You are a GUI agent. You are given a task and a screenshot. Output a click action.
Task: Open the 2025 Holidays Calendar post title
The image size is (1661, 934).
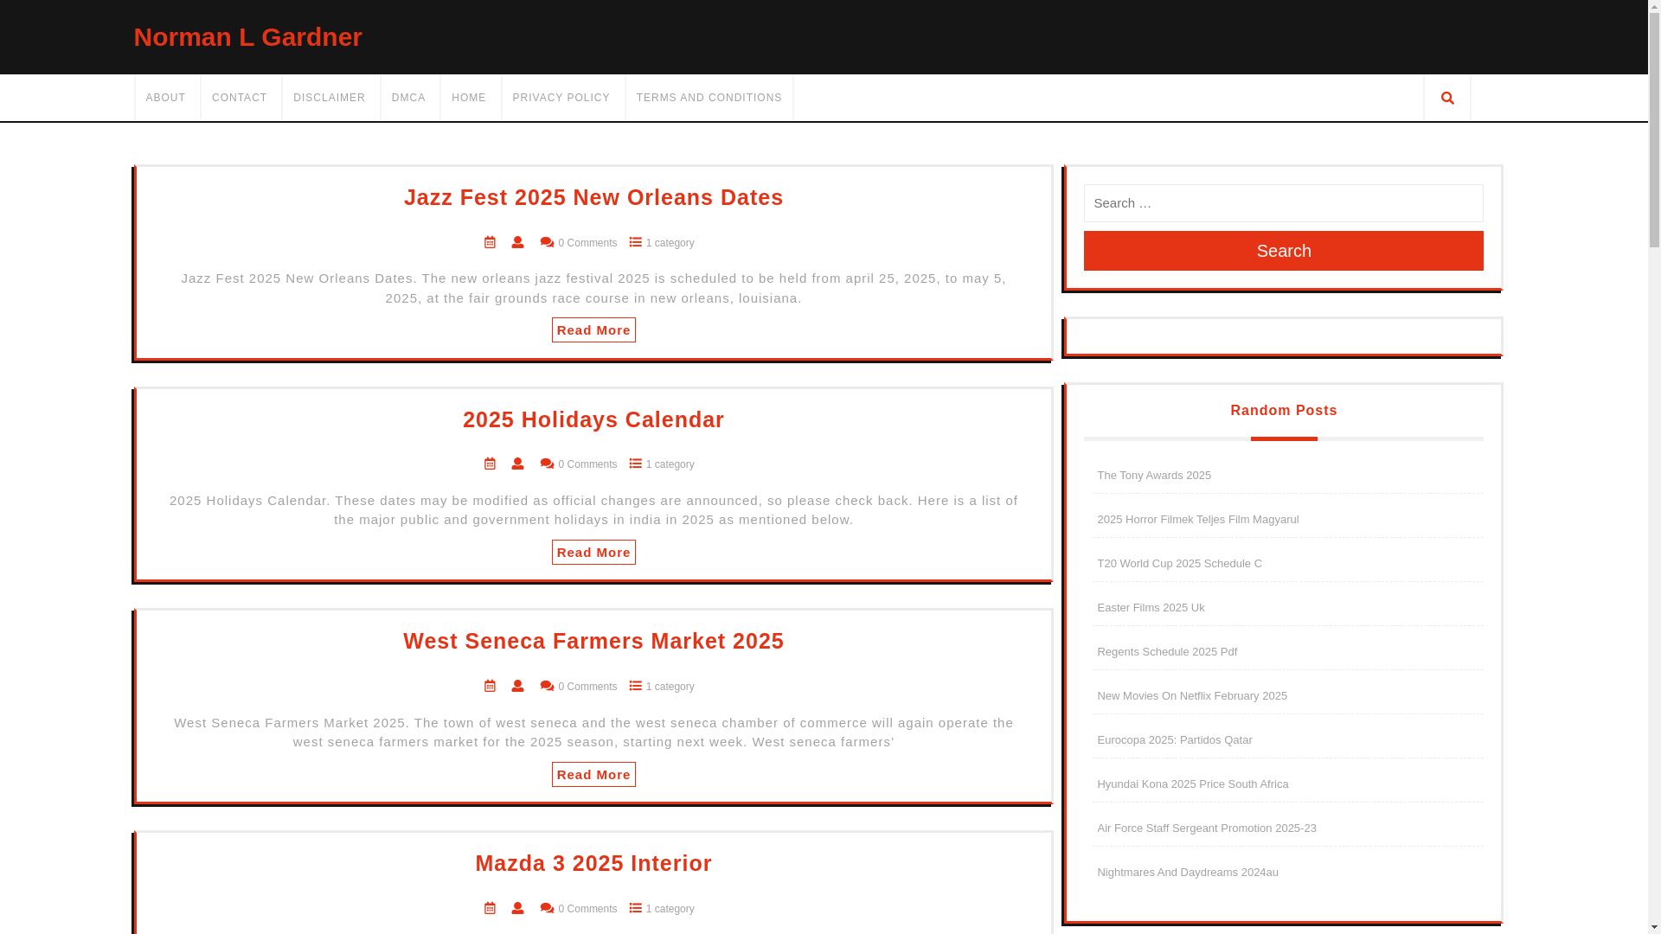(x=593, y=419)
